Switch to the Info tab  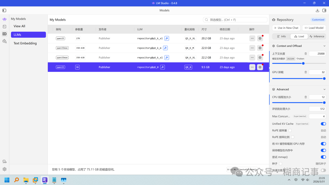pyautogui.click(x=281, y=37)
